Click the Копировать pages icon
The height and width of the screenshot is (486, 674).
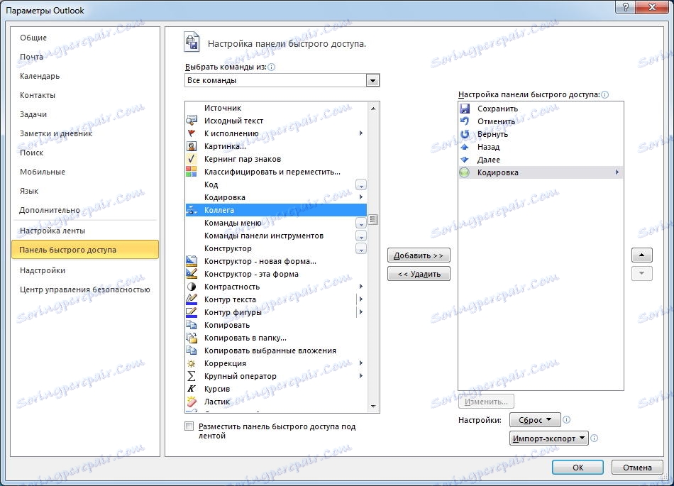tap(192, 325)
